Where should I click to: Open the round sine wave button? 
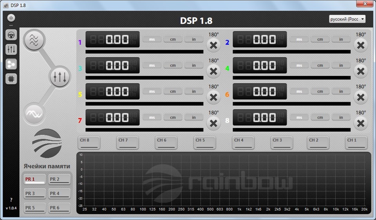coord(34,114)
